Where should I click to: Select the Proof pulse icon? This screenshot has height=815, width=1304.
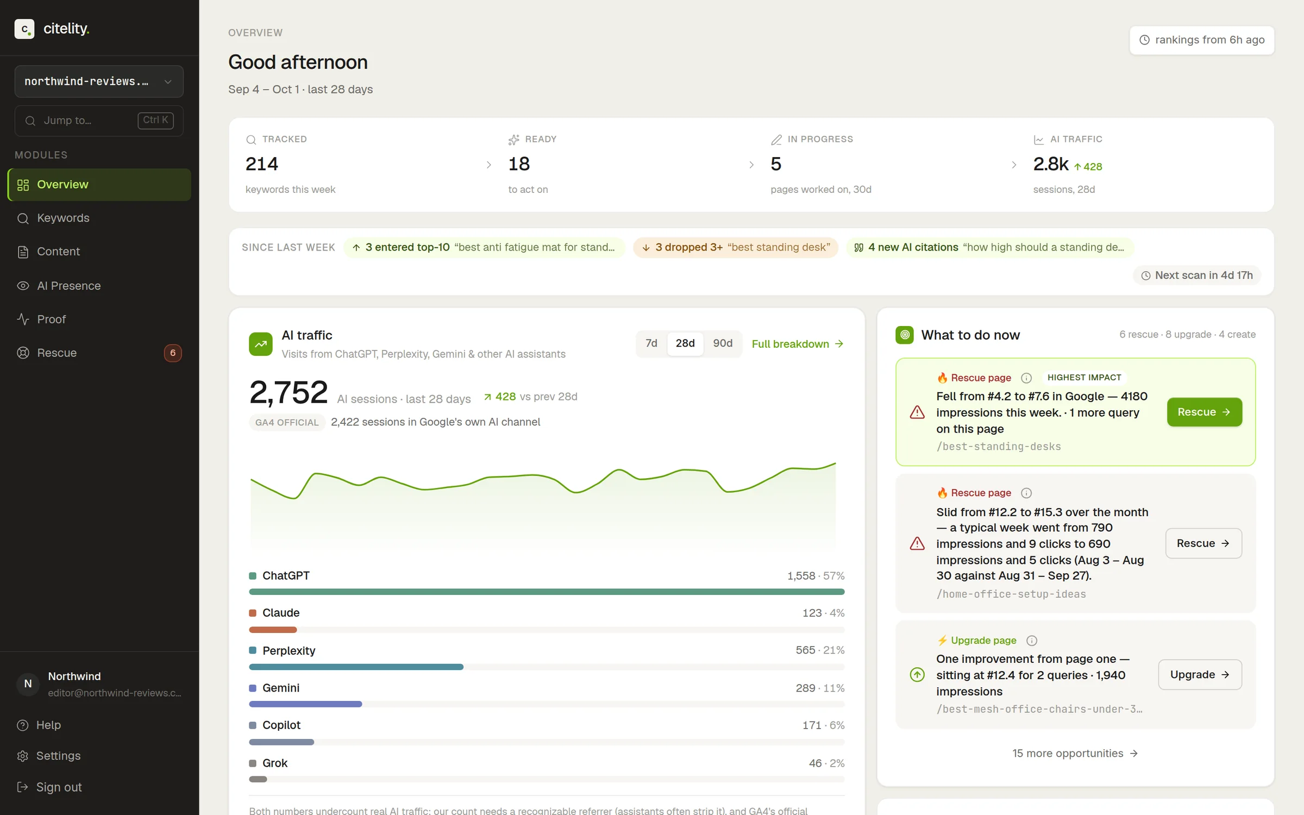[23, 319]
